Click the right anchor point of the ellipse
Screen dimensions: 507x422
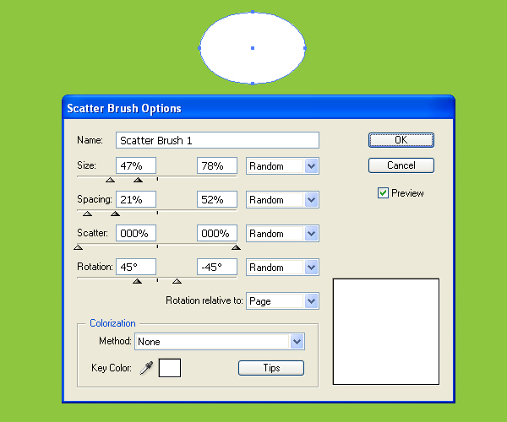coord(305,48)
